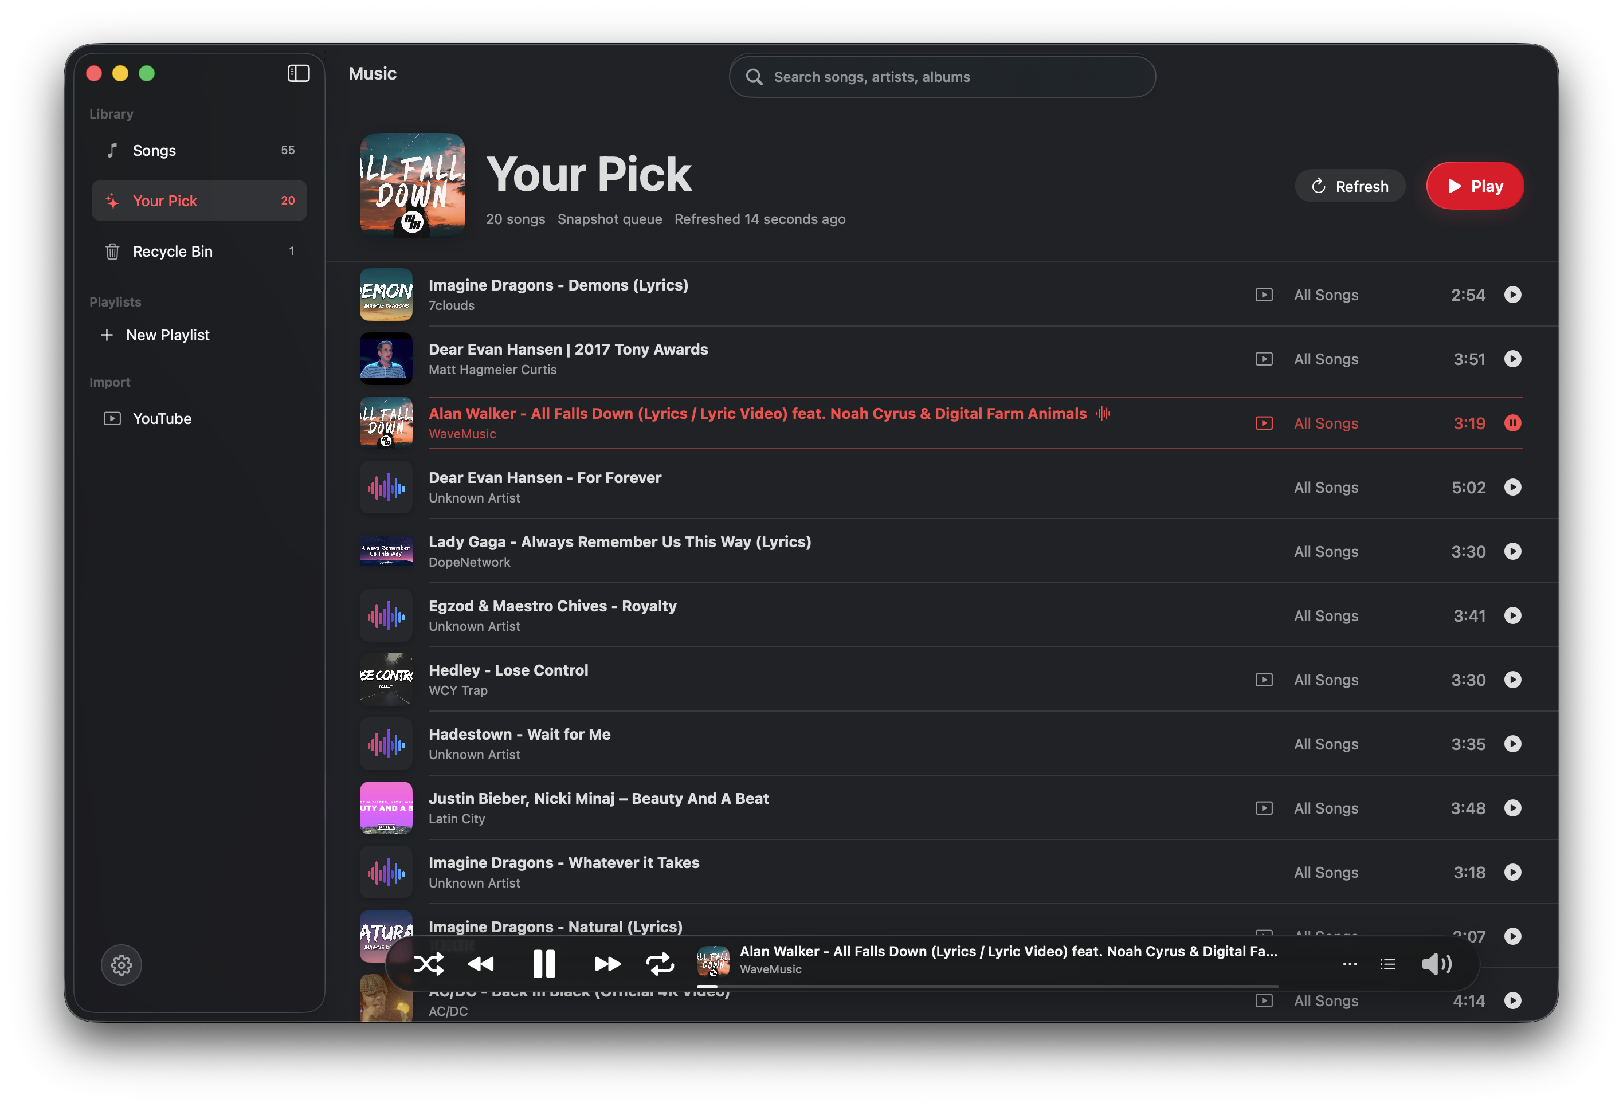Click the Demons album thumbnail

tap(386, 295)
